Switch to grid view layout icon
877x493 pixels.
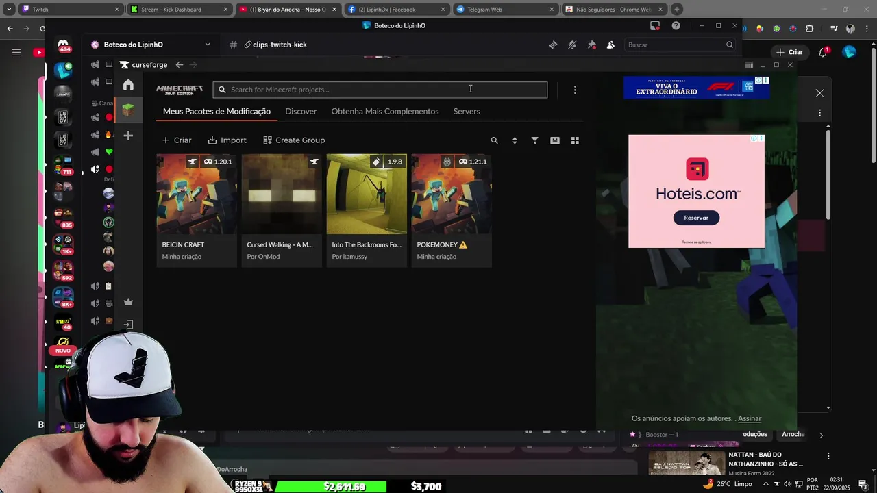point(575,140)
